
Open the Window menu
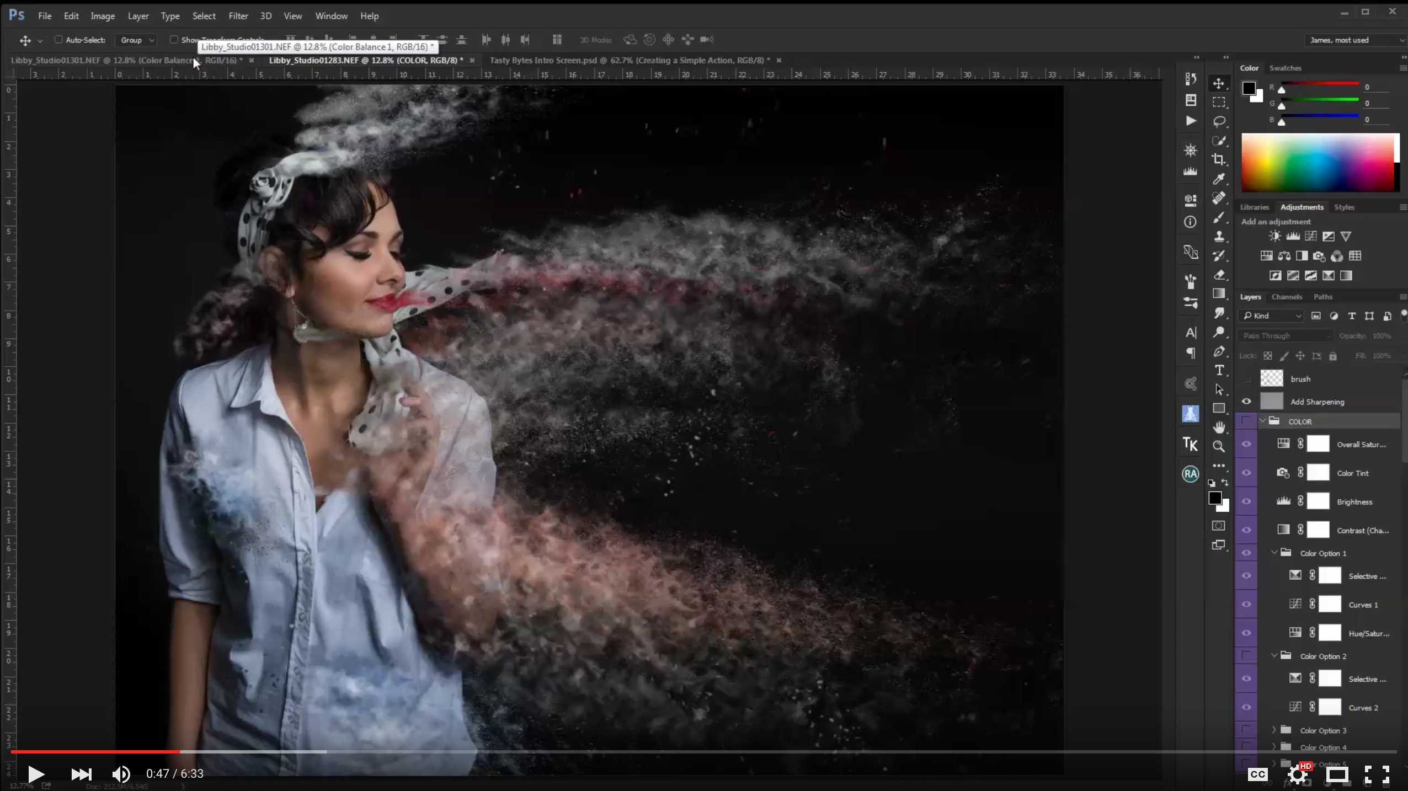click(x=331, y=16)
